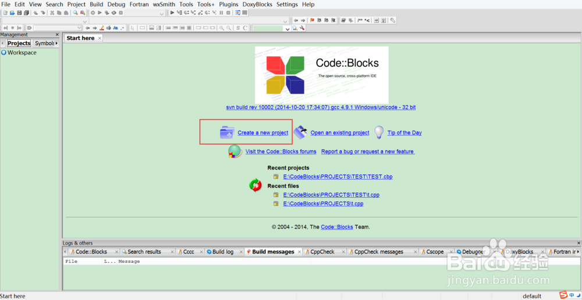Click the Redo arrow toolbar icon

pos(43,13)
